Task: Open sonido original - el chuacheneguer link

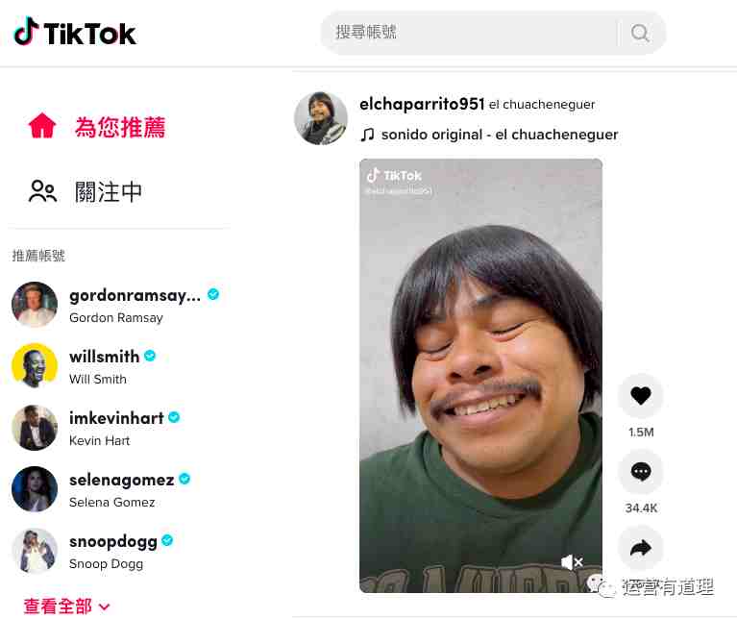Action: pyautogui.click(x=499, y=135)
